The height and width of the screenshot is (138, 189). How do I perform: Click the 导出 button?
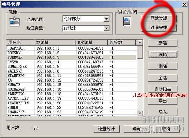[162, 101]
